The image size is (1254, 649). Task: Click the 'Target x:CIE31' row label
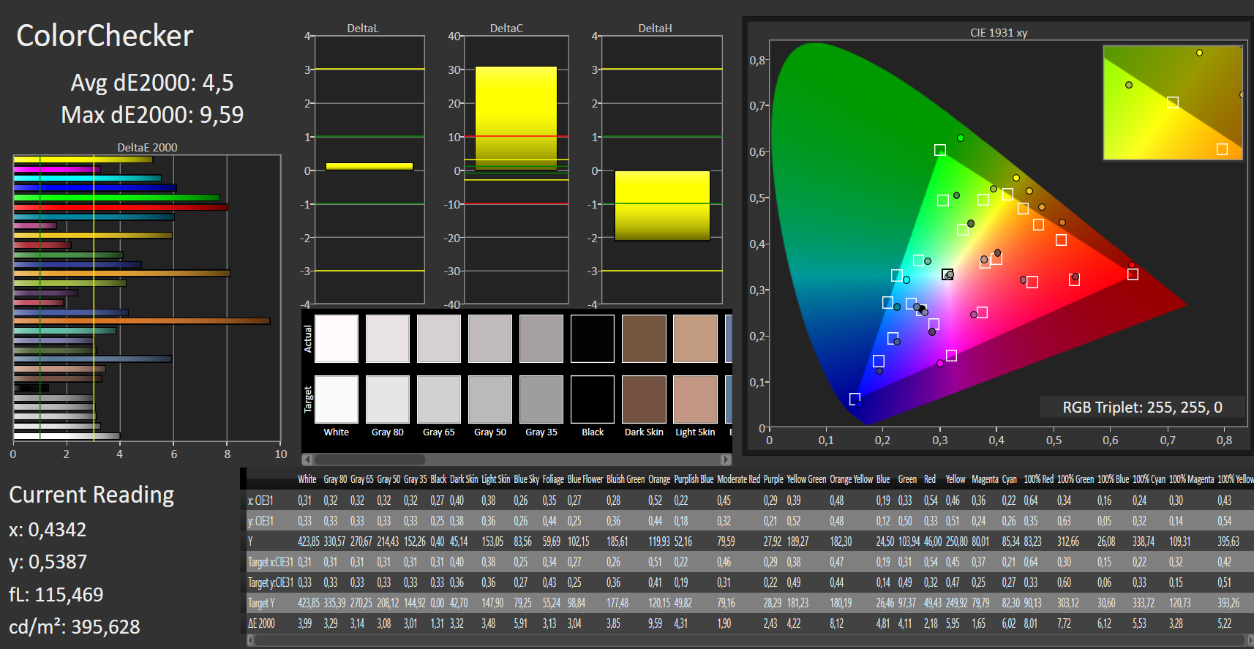pyautogui.click(x=270, y=562)
